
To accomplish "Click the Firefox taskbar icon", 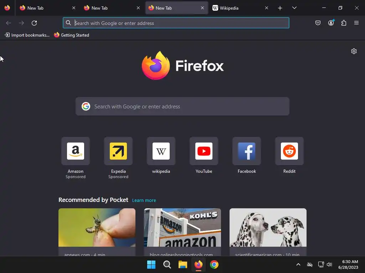I will (x=198, y=264).
